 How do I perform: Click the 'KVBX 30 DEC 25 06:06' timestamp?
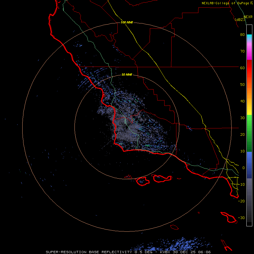point(185,252)
